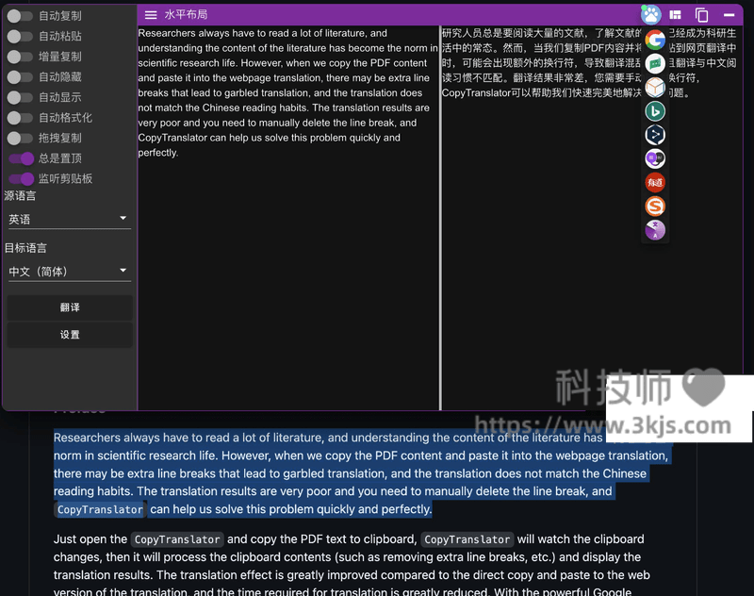Toggle the 自动格式化 switch
The image size is (754, 596).
pos(20,118)
